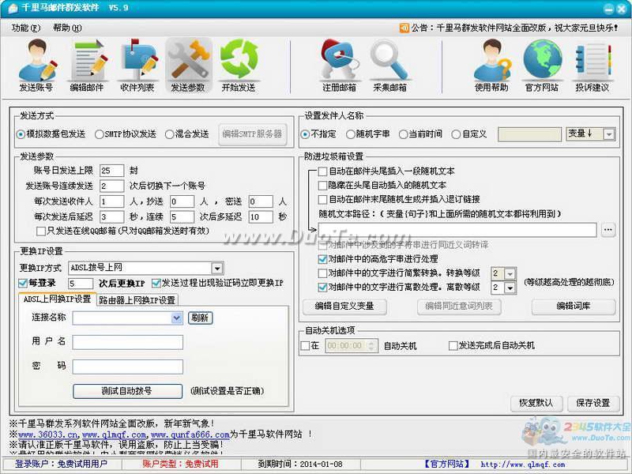The height and width of the screenshot is (474, 632).
Task: Open the 功能 menu
Action: 25,28
